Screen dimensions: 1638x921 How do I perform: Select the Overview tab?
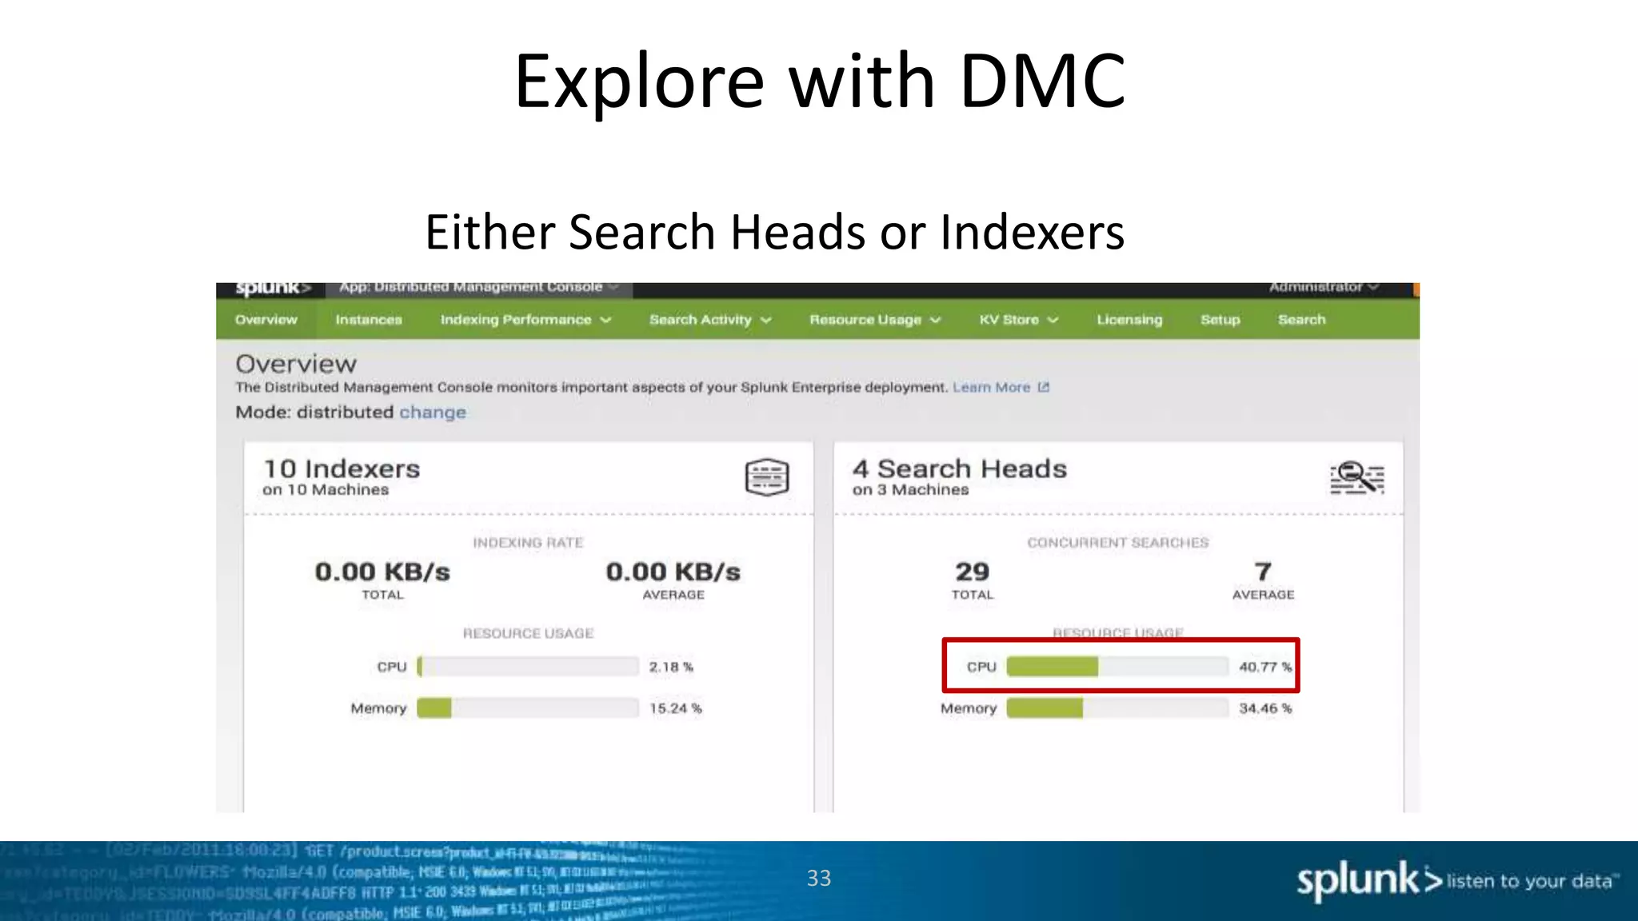[266, 320]
